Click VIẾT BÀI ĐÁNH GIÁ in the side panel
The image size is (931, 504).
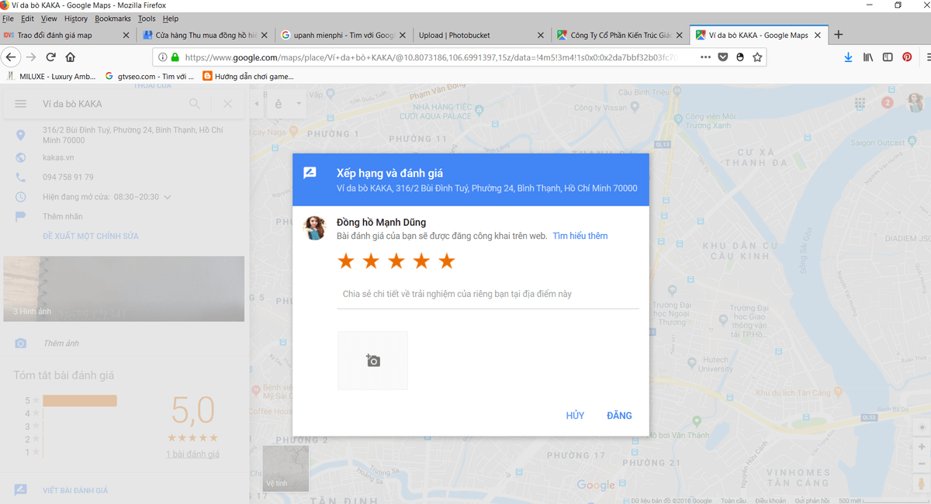[x=75, y=490]
